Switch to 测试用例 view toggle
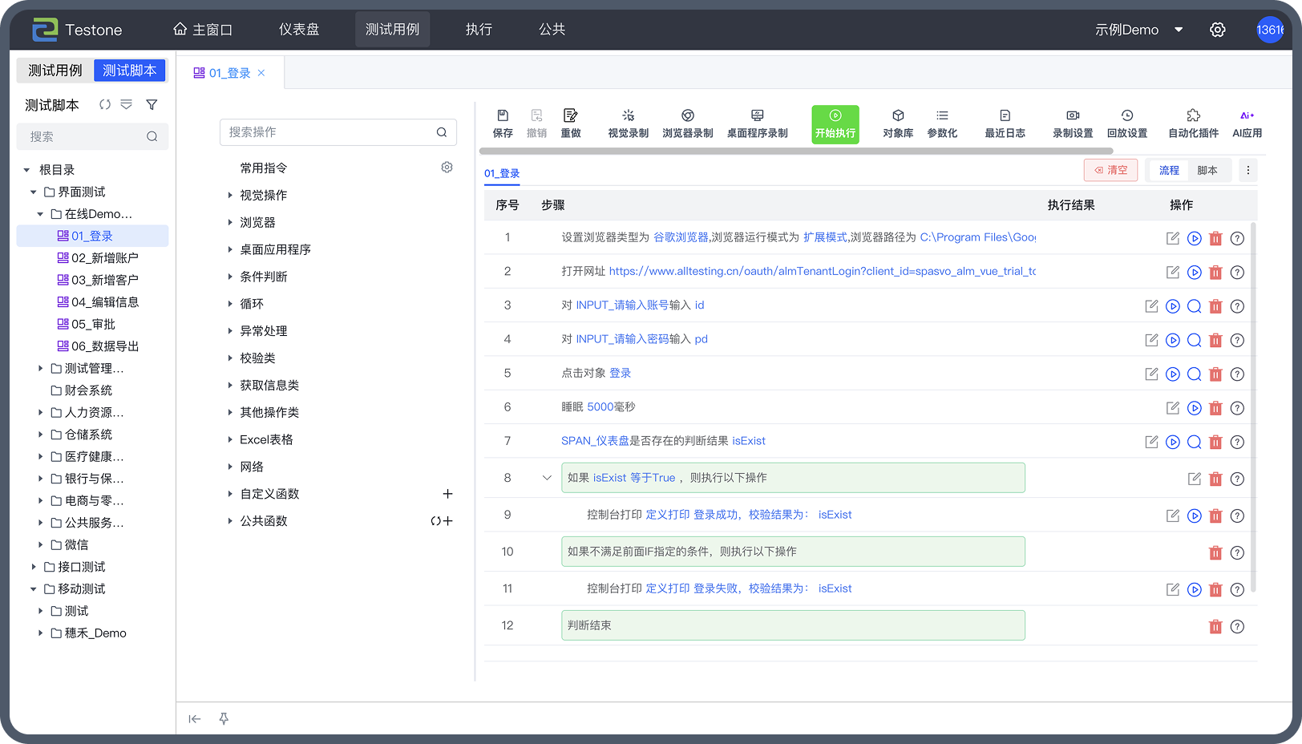 tap(55, 71)
